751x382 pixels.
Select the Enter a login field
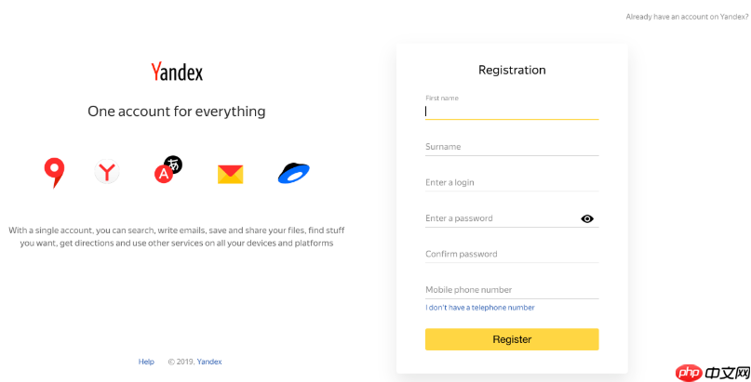coord(511,183)
